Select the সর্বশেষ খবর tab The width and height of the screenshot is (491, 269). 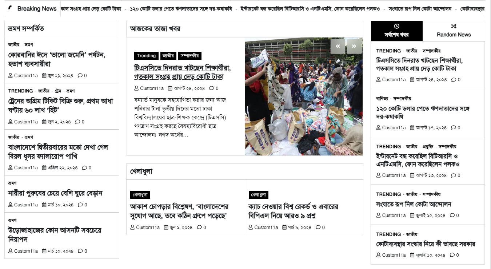tap(397, 31)
